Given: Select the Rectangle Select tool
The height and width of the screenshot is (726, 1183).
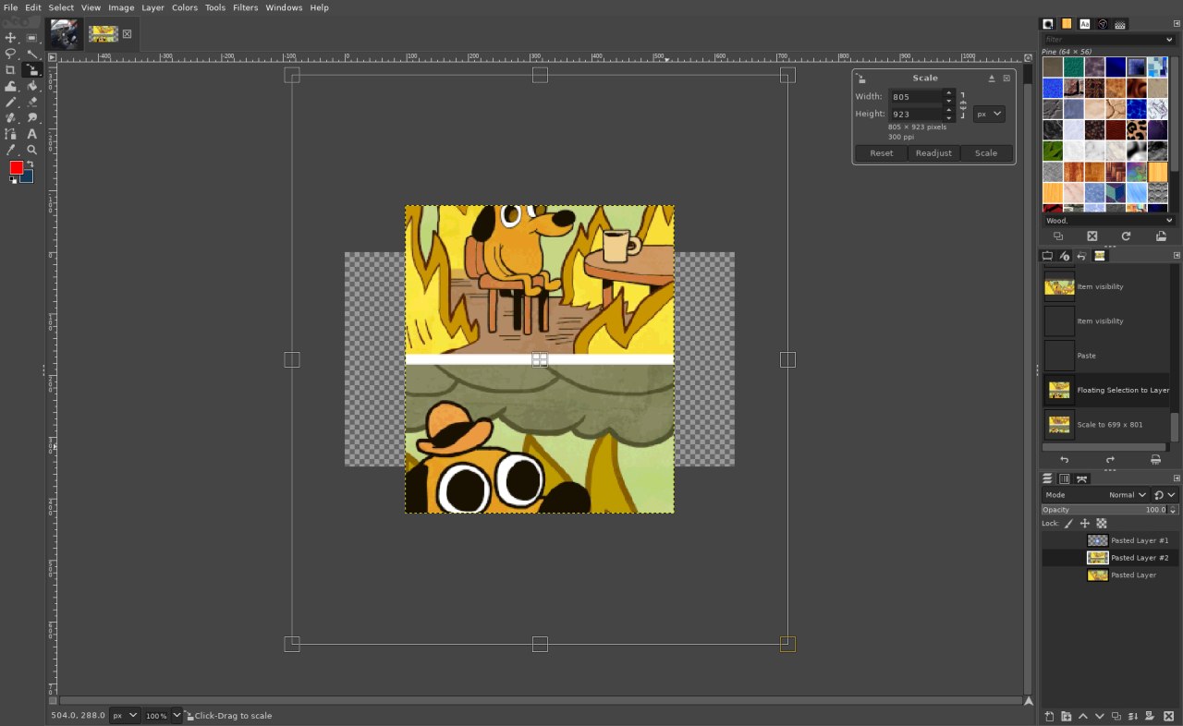Looking at the screenshot, I should (x=31, y=38).
